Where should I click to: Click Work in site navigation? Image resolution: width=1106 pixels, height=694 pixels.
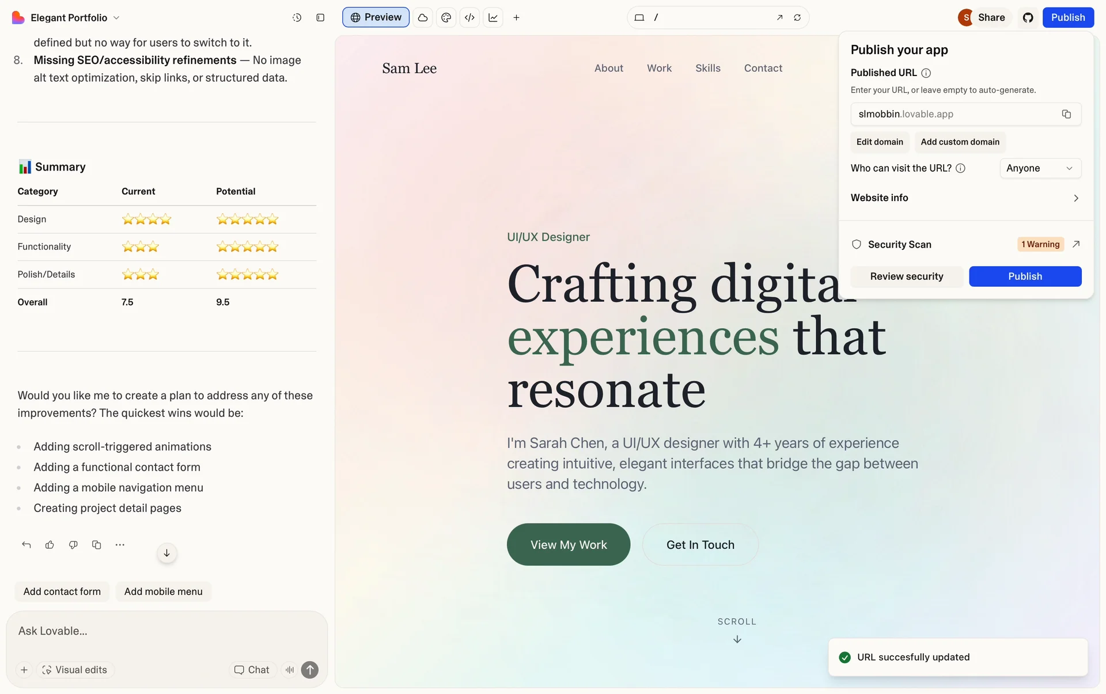click(659, 68)
